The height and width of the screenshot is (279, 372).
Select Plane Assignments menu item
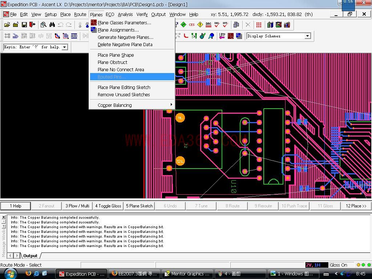[x=118, y=30]
